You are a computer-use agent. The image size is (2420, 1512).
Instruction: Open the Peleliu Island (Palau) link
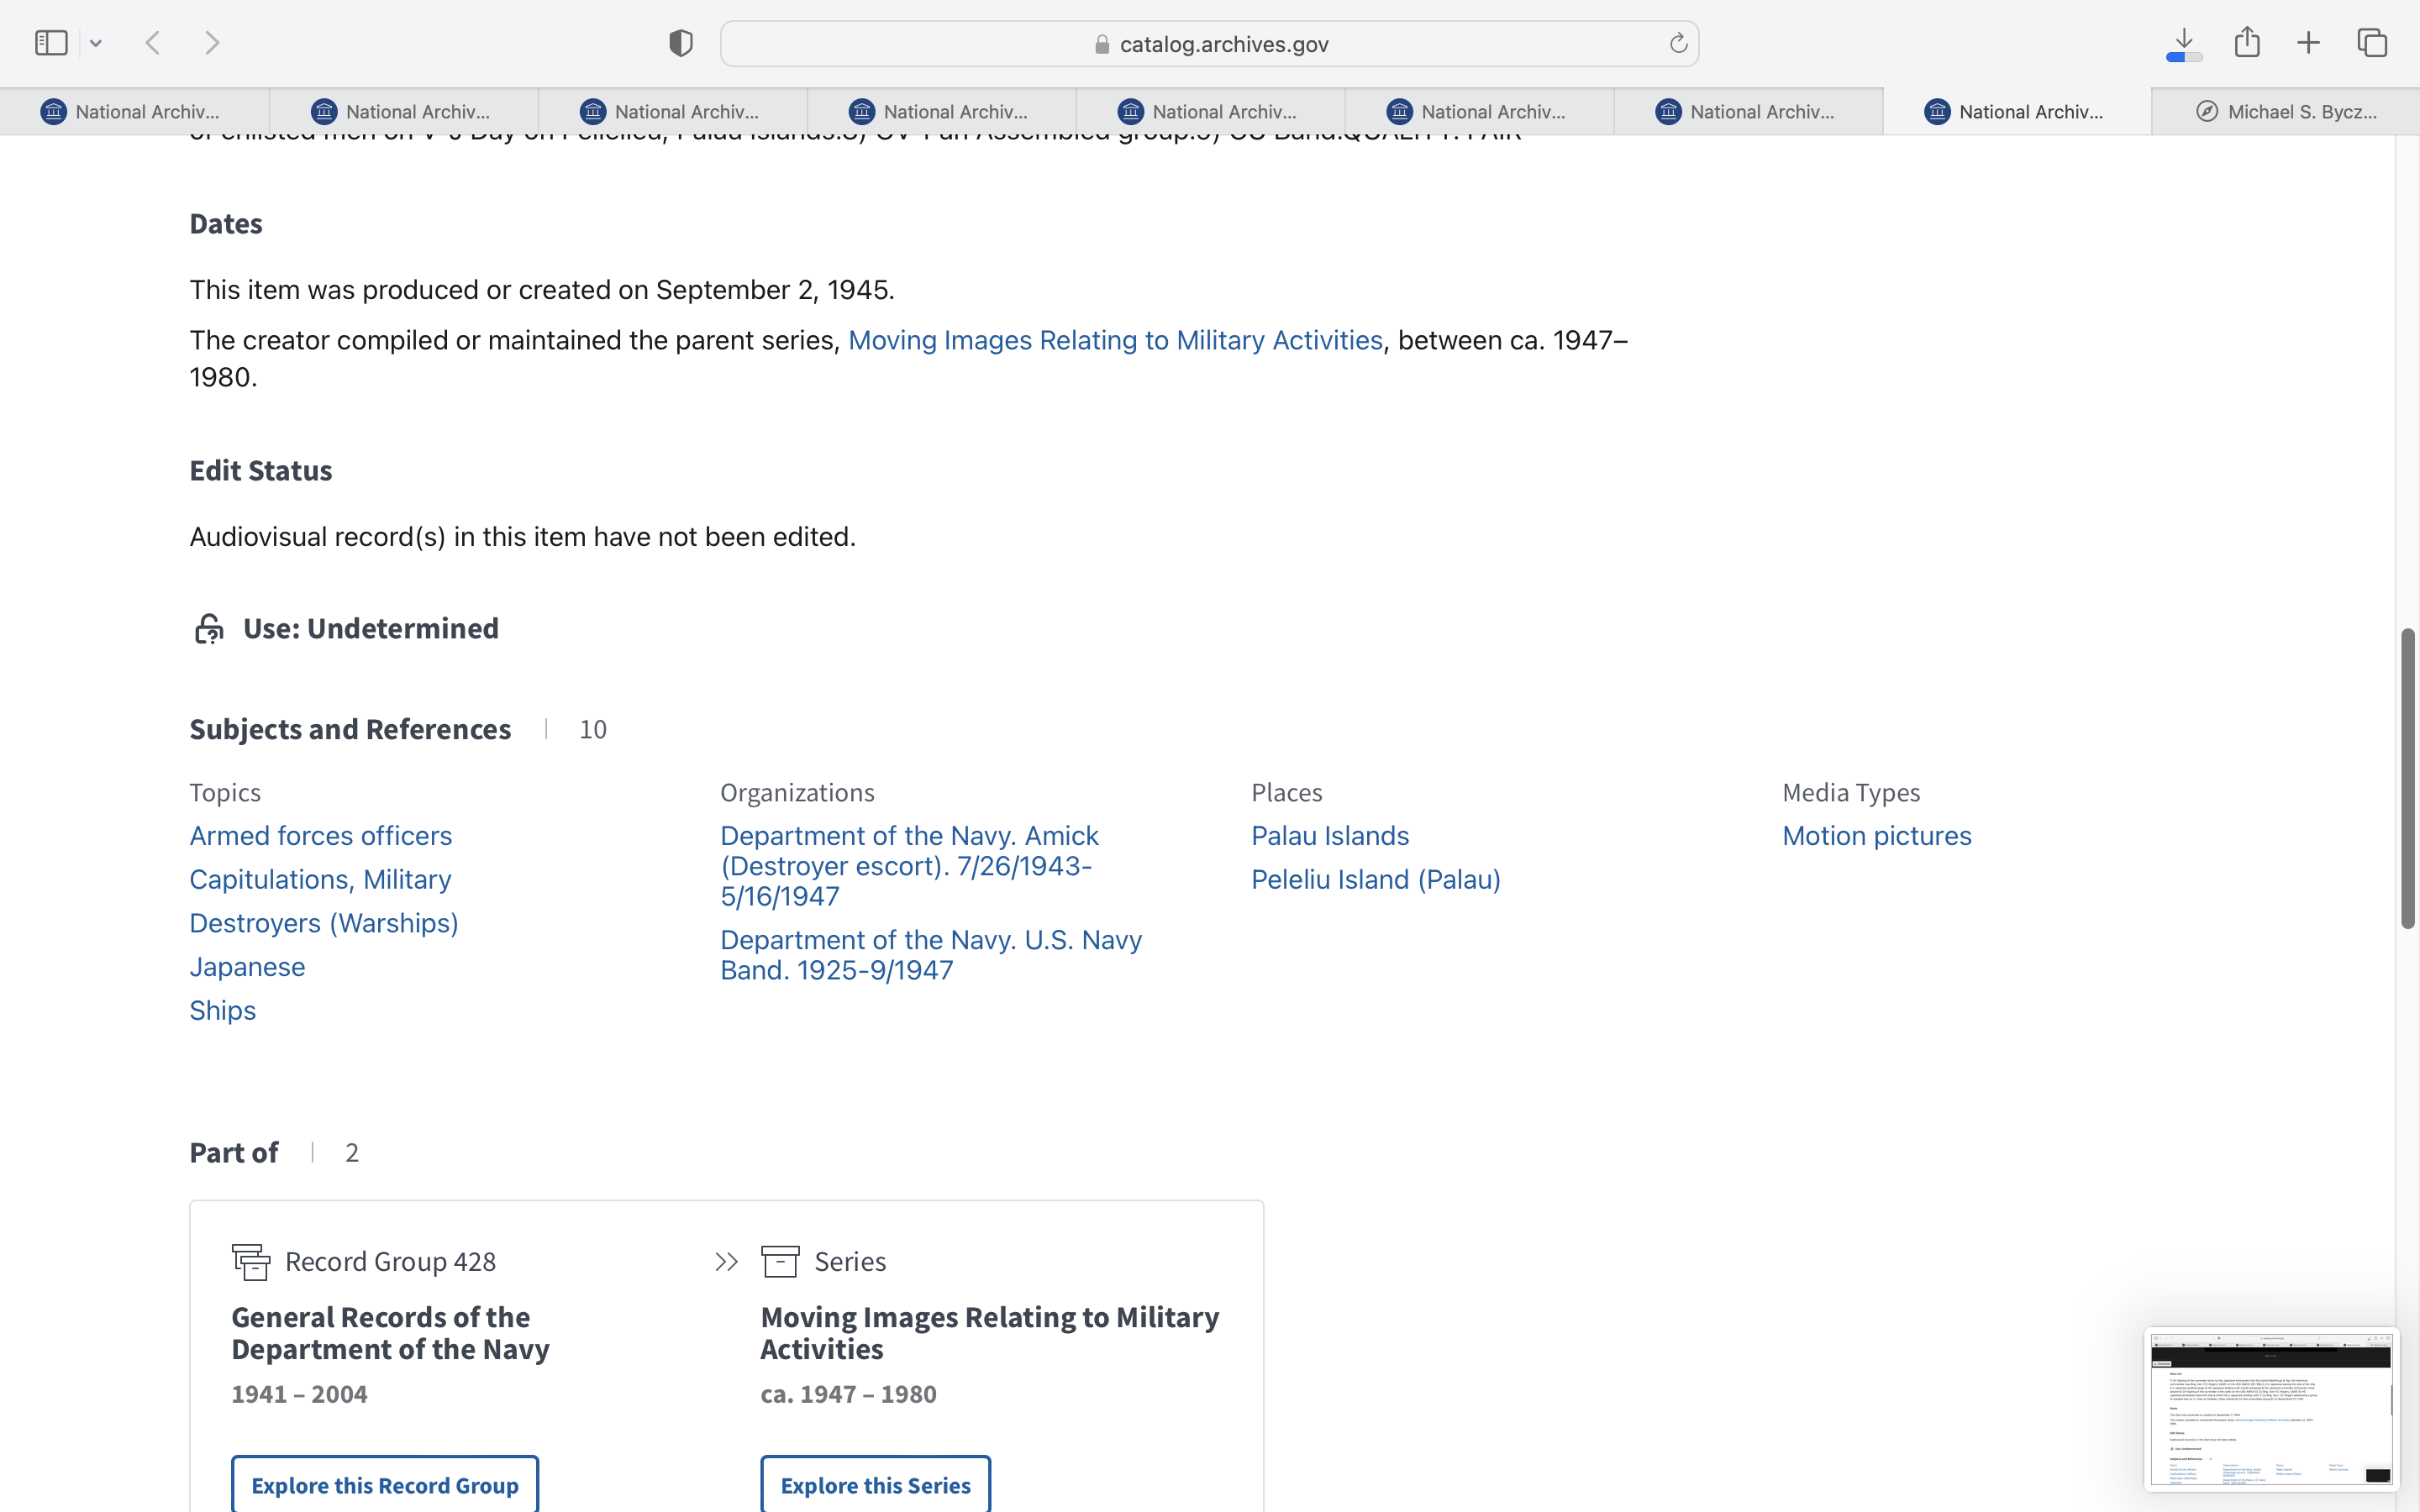click(1375, 879)
